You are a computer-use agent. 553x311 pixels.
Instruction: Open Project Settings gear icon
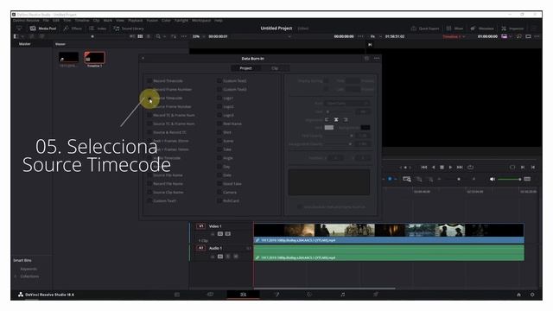pyautogui.click(x=532, y=295)
